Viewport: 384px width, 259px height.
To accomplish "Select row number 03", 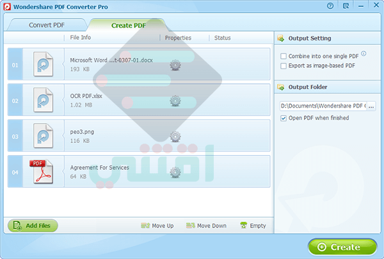I will (15, 137).
